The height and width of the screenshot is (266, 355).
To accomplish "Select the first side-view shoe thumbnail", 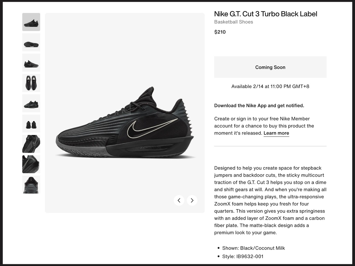I will (x=31, y=22).
